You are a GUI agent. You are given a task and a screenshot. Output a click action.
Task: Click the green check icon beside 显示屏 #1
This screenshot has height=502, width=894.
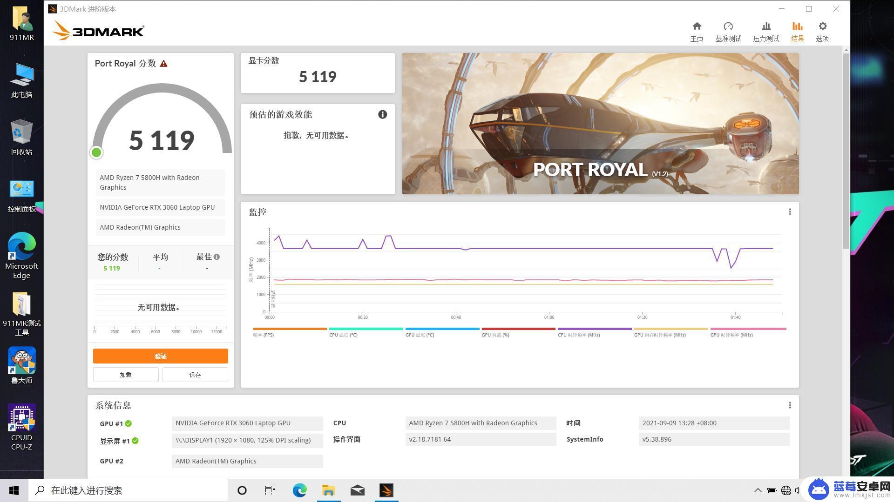tap(135, 441)
